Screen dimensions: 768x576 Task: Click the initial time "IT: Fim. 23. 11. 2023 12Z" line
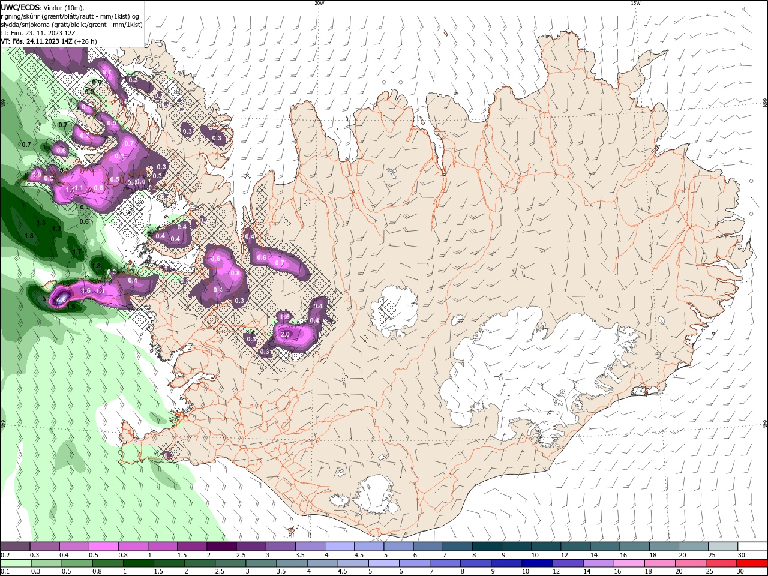click(x=38, y=33)
